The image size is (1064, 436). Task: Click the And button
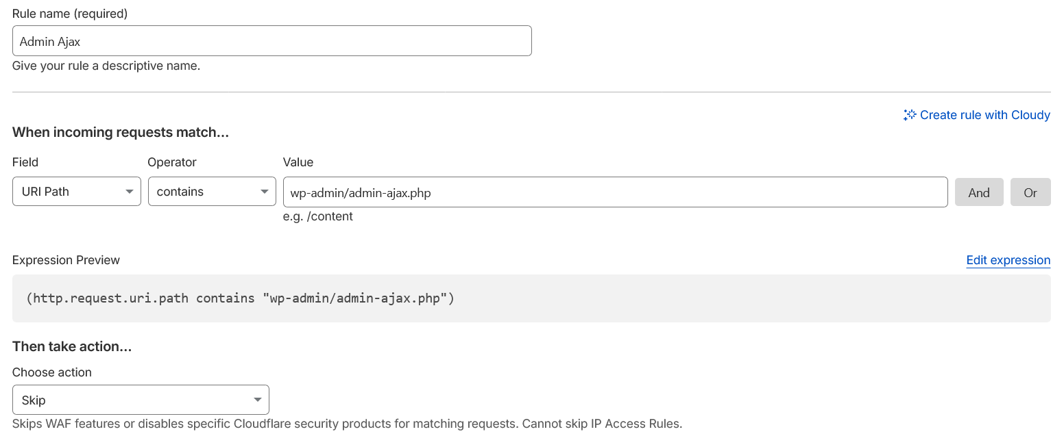click(x=978, y=192)
